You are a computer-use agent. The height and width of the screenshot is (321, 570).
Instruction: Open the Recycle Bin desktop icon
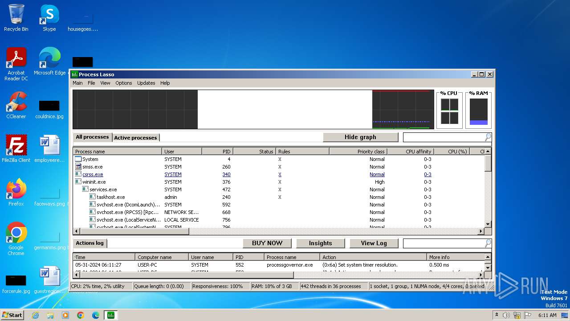pyautogui.click(x=16, y=18)
